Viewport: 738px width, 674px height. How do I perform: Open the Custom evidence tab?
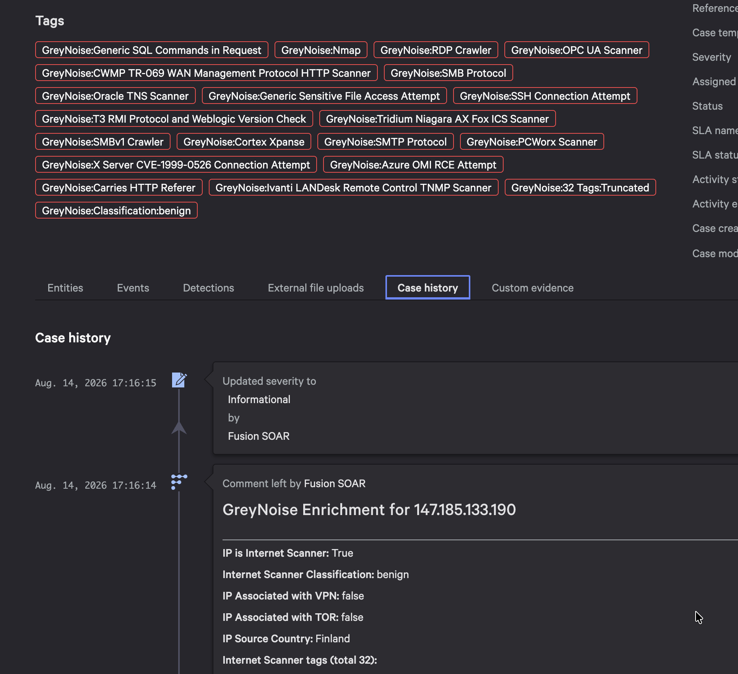(533, 288)
